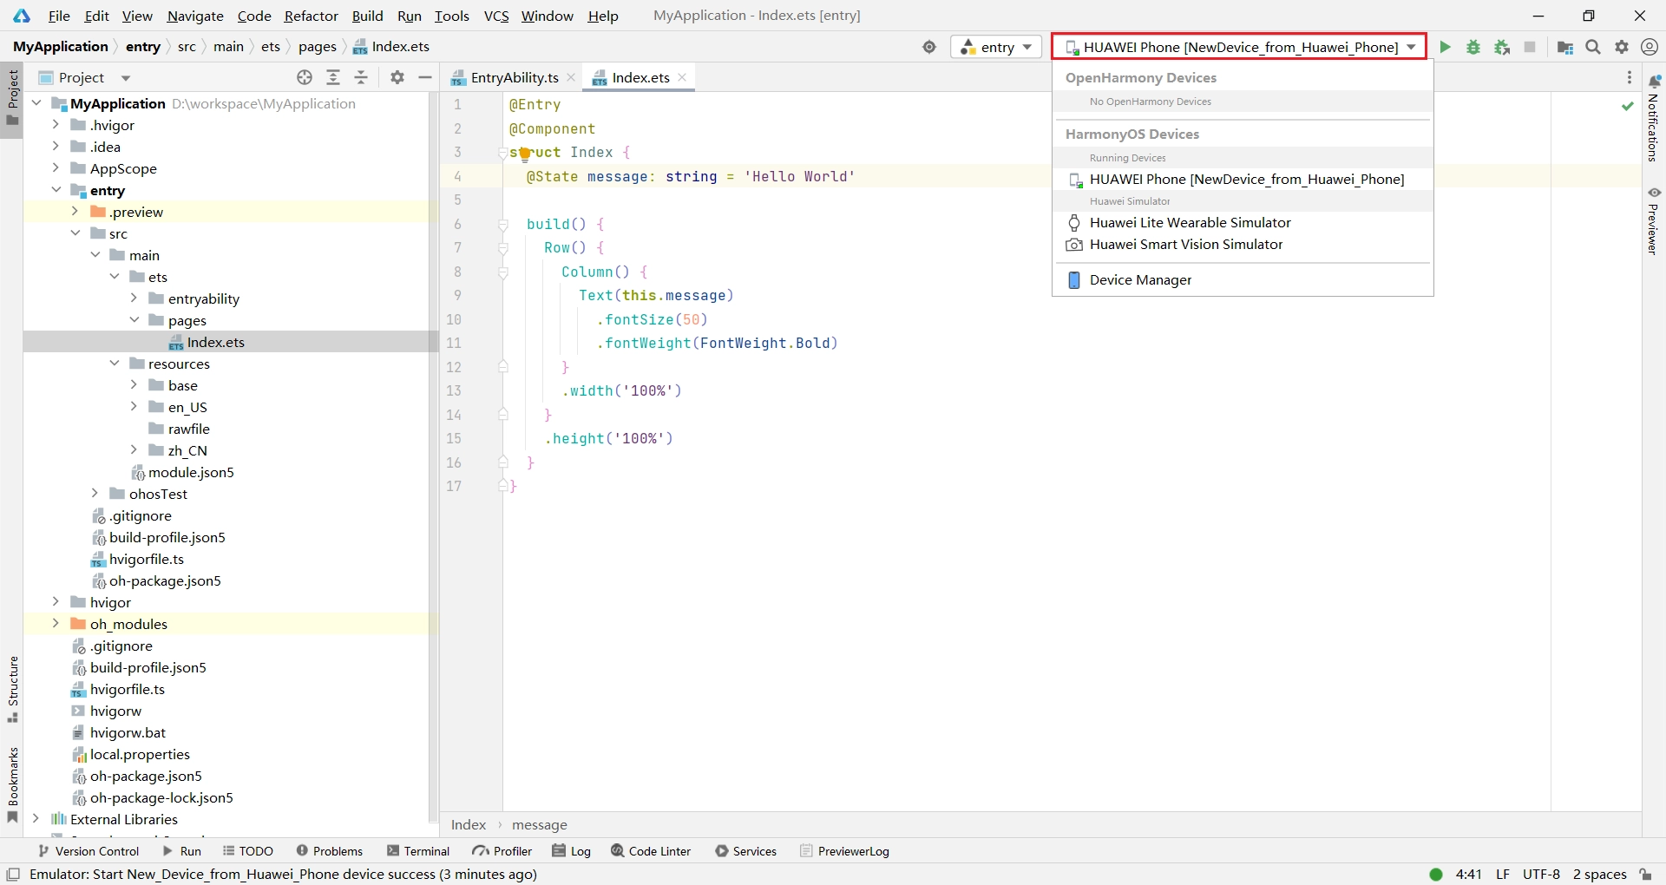
Task: Click Select Opened File target icon
Action: point(305,77)
